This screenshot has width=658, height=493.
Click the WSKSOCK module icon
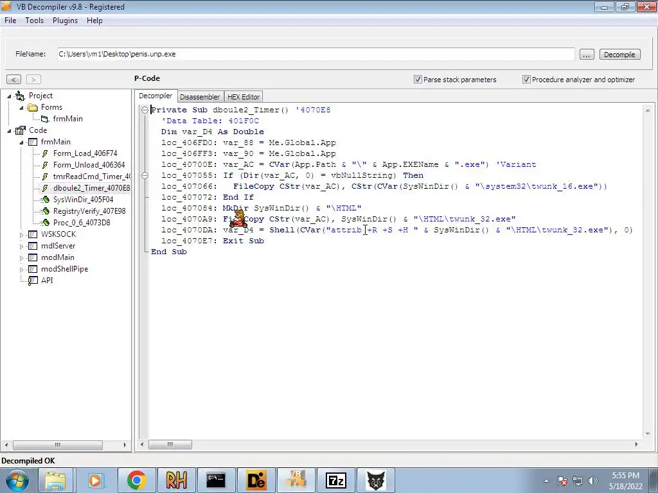coord(32,234)
